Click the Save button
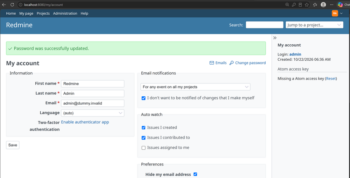 (x=13, y=145)
